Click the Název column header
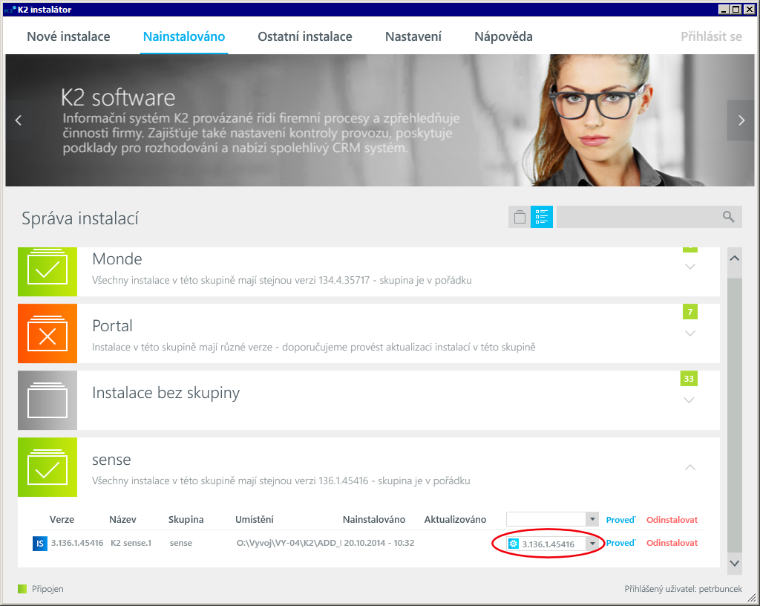Image resolution: width=760 pixels, height=606 pixels. pos(122,520)
